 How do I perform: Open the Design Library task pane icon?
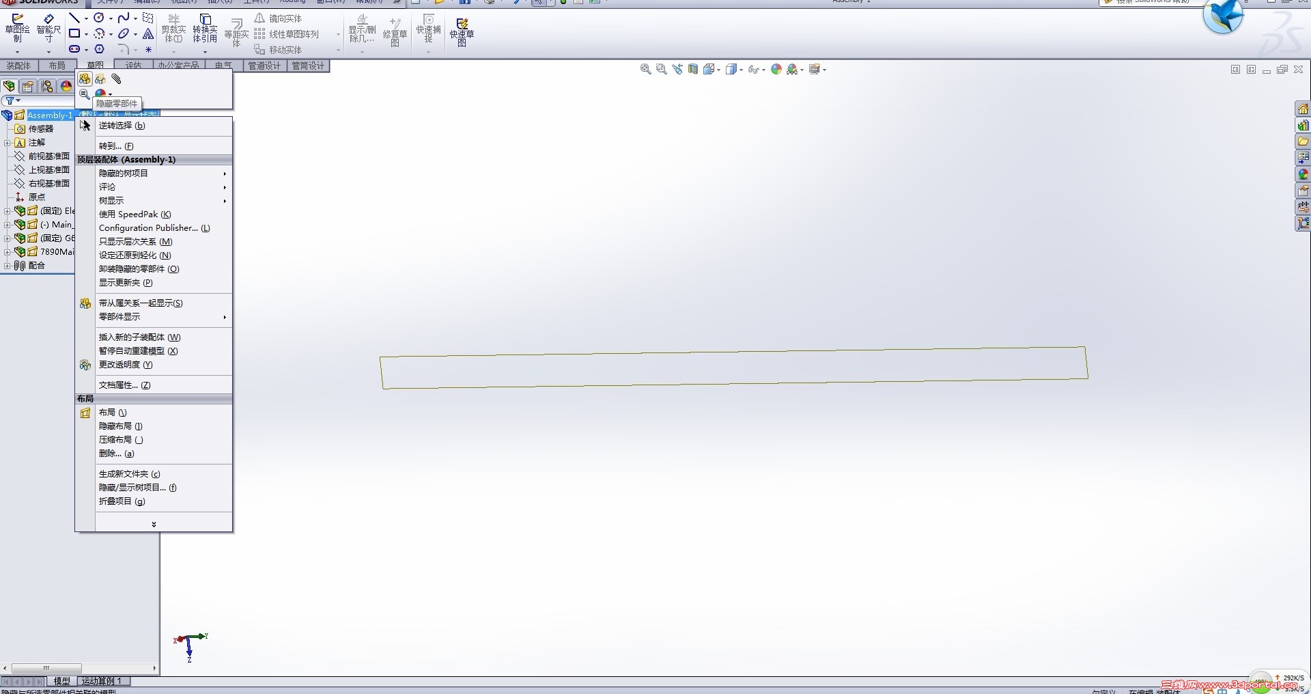[1303, 125]
